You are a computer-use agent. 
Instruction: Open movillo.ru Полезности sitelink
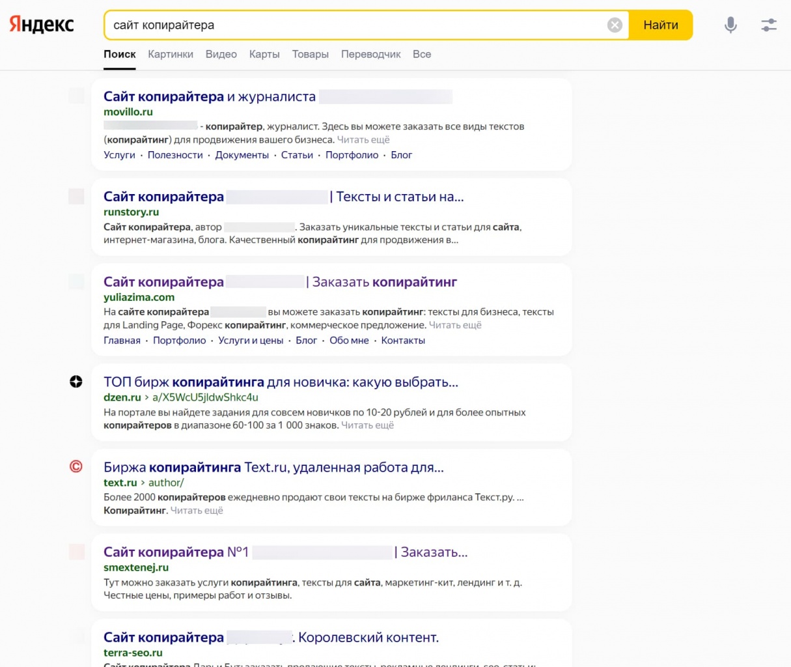click(x=175, y=155)
